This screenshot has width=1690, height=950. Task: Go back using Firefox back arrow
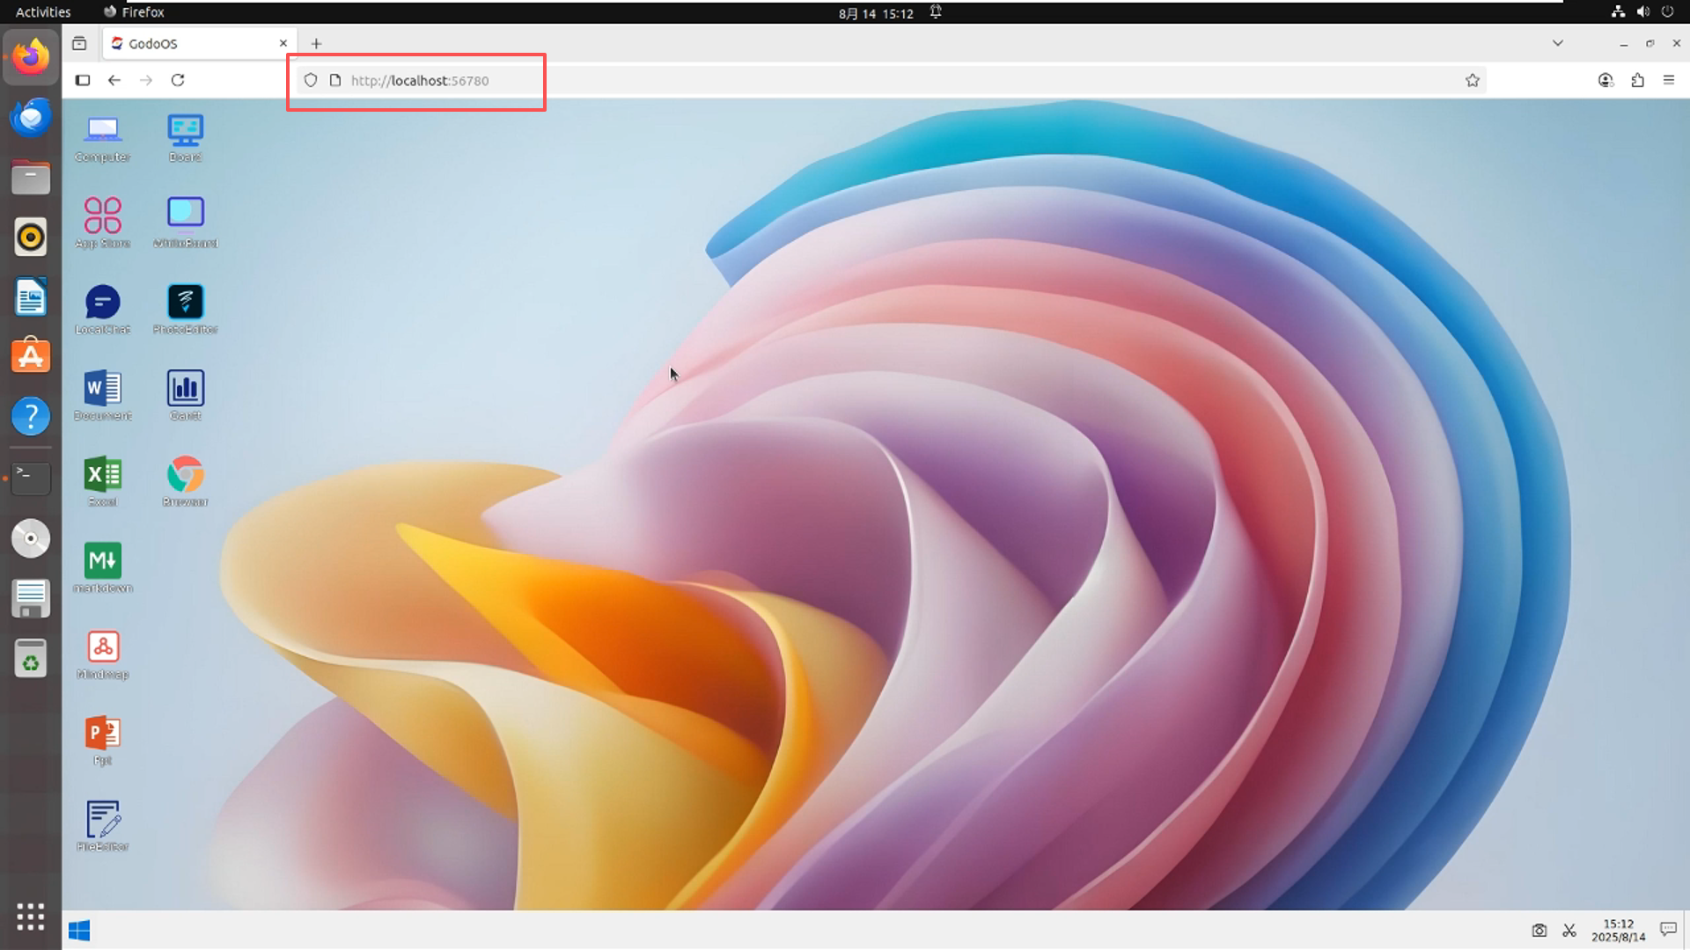pos(114,80)
